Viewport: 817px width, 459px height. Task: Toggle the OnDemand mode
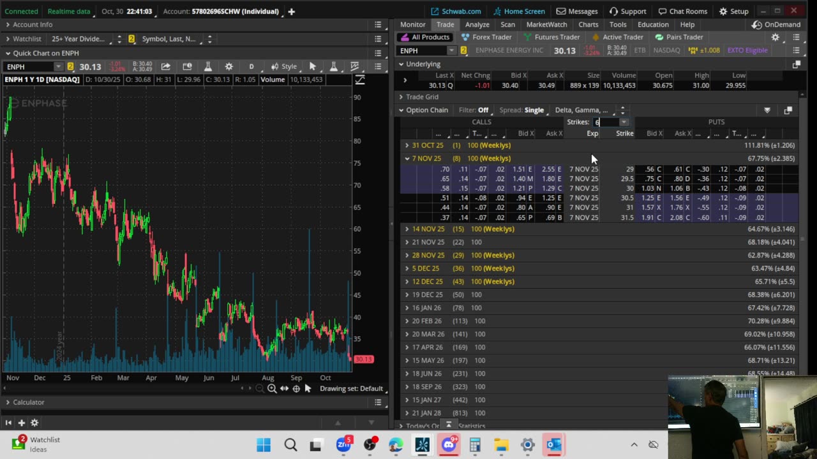click(776, 25)
